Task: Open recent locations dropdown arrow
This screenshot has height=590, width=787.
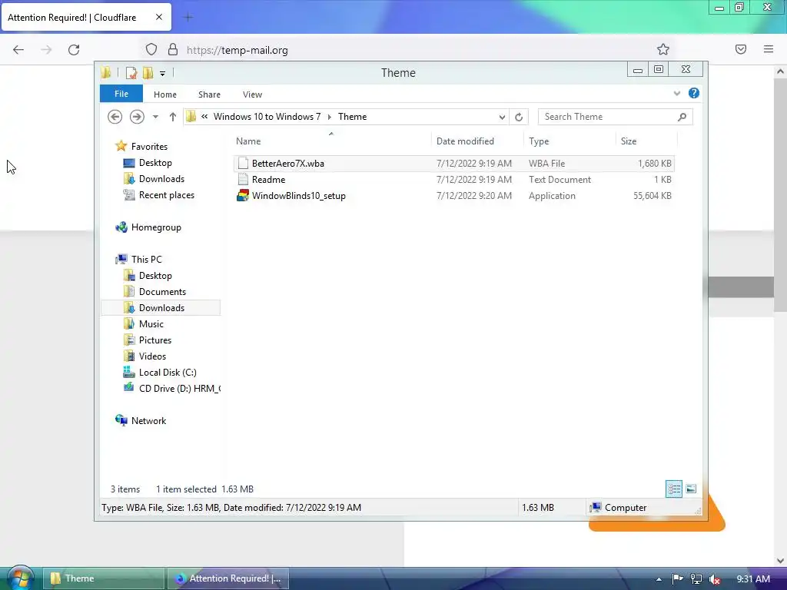Action: click(155, 117)
